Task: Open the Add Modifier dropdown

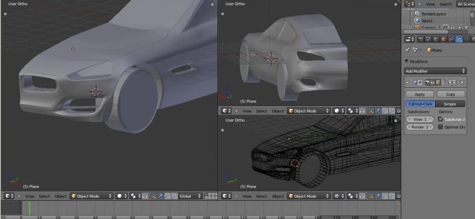Action: click(435, 71)
